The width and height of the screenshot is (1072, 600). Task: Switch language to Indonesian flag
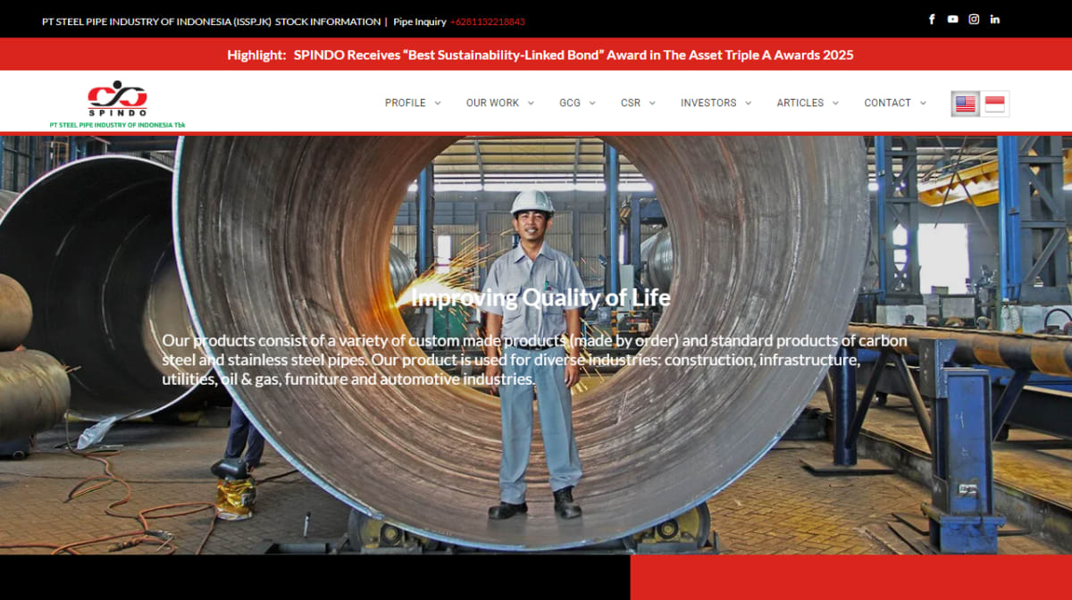coord(994,104)
